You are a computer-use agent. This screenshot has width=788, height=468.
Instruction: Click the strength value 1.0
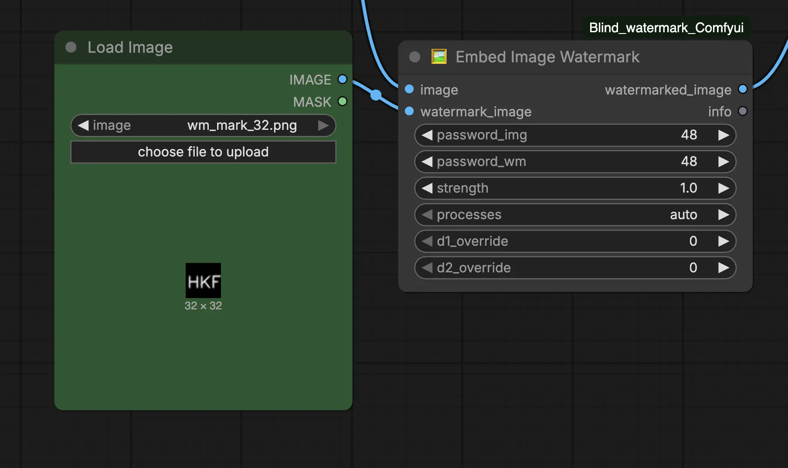[x=689, y=188]
